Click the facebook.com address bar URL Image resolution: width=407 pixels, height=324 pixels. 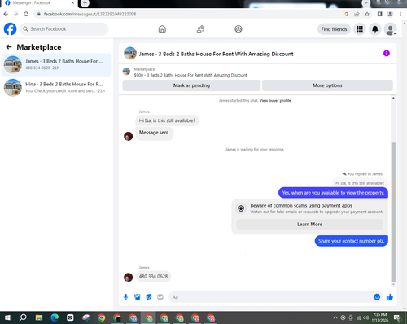90,14
